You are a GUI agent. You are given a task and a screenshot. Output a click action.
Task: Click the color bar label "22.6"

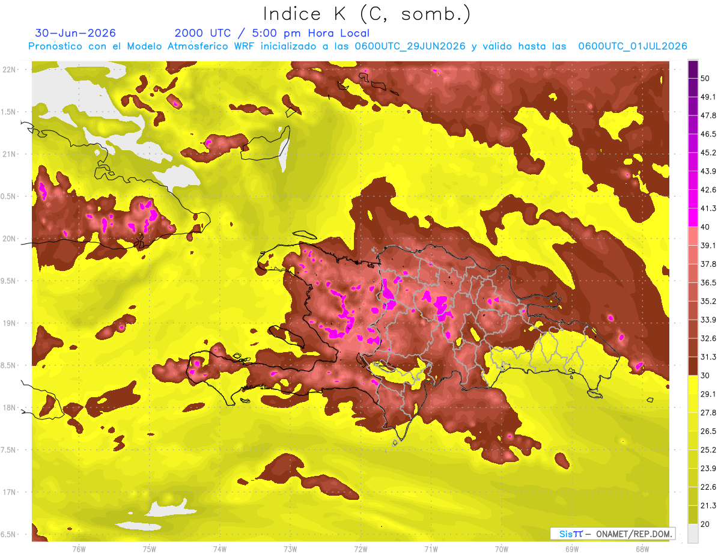[708, 487]
